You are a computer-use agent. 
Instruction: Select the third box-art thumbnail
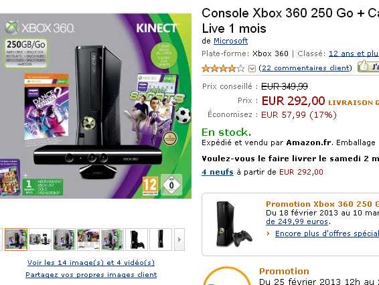(x=64, y=240)
